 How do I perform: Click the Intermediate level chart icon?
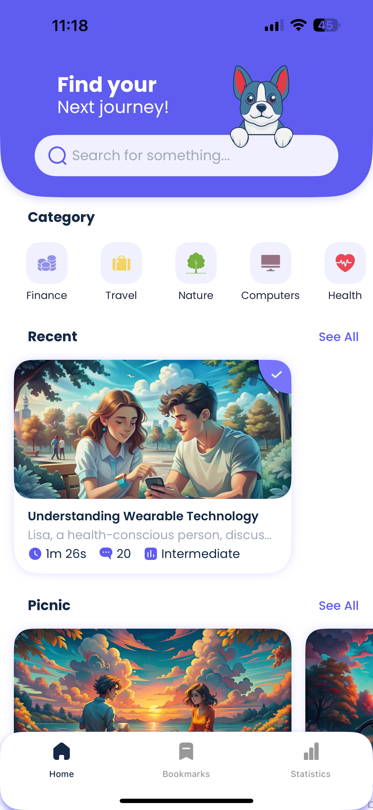pyautogui.click(x=151, y=553)
